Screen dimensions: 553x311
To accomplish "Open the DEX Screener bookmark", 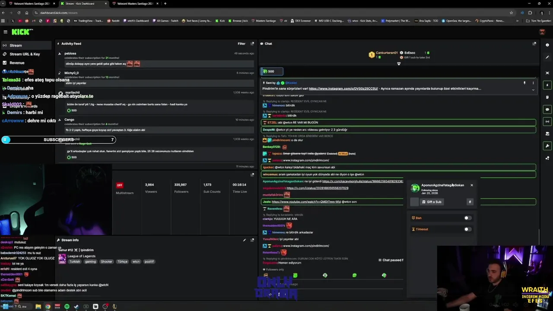I will point(301,21).
